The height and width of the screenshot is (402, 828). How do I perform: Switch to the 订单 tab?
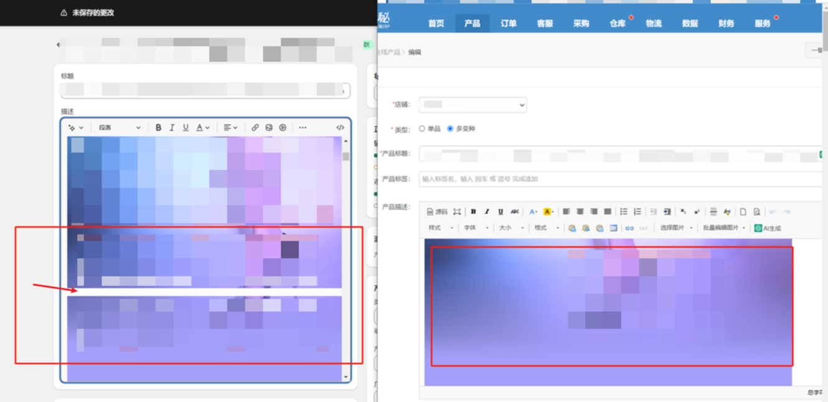click(x=508, y=24)
